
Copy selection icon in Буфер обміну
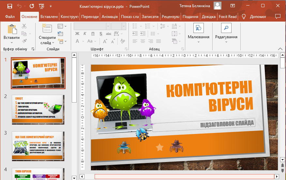pos(24,34)
